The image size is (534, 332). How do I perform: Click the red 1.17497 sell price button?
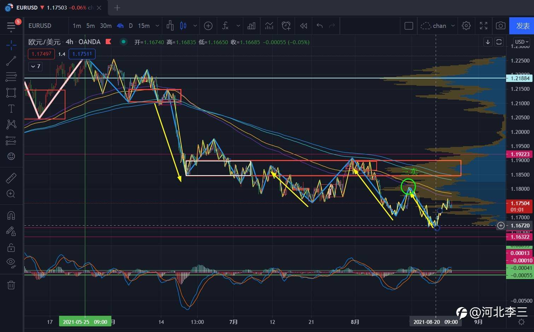click(41, 54)
